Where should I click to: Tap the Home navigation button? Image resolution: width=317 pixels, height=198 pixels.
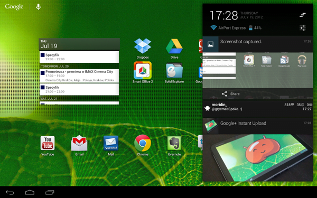coord(30,192)
